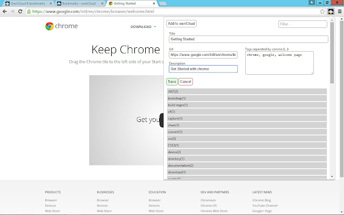The height and width of the screenshot is (215, 344).
Task: Close the OwnCloud 8 bookmarks tab
Action: pyautogui.click(x=51, y=4)
